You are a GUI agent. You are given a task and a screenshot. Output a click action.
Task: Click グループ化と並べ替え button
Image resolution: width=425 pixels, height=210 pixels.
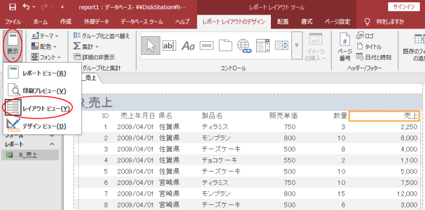click(102, 35)
